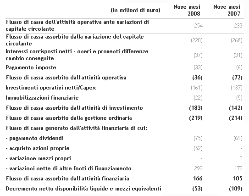This screenshot has width=249, height=196.
Task: Select the 'Investimenti operativi netti/Capex' label
Action: click(51, 88)
